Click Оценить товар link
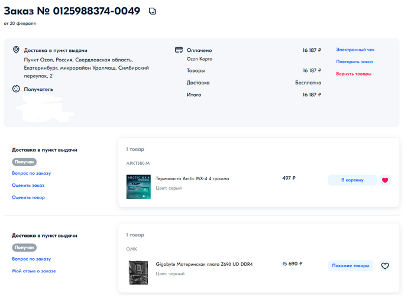The image size is (414, 296). click(28, 197)
